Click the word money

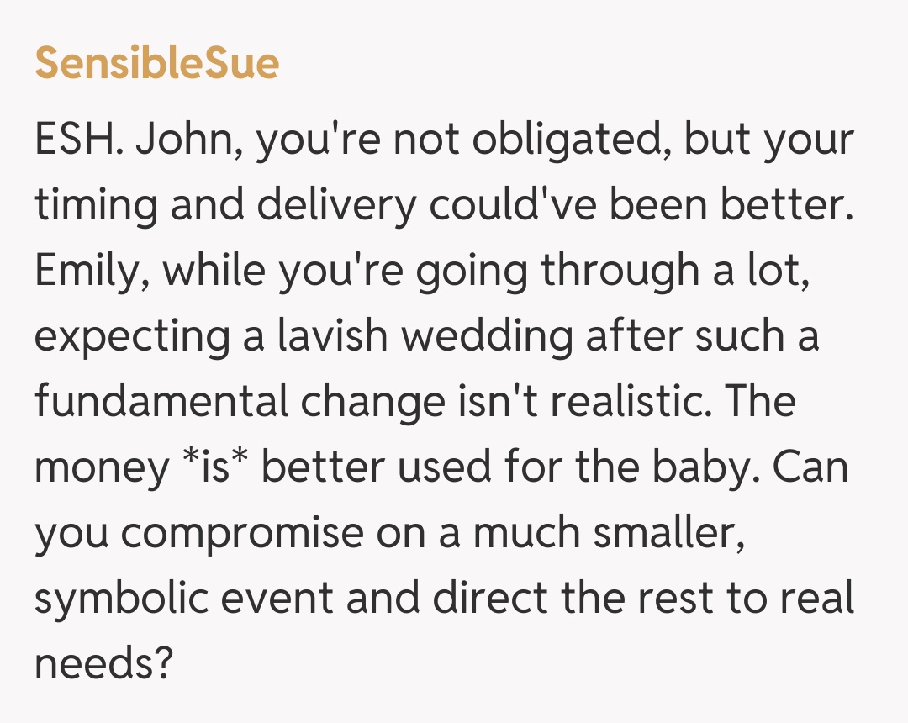click(101, 467)
